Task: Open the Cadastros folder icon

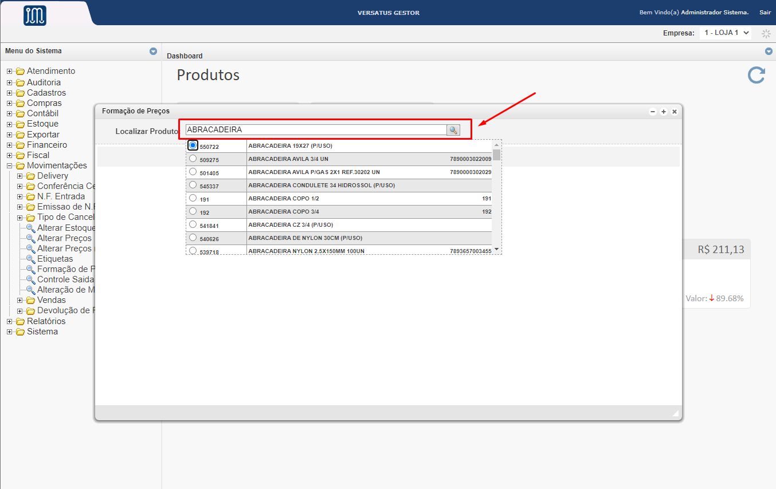Action: click(x=21, y=93)
